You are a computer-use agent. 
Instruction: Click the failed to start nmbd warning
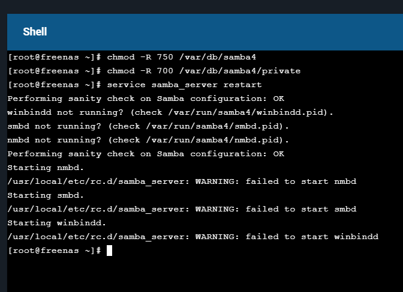[276, 181]
